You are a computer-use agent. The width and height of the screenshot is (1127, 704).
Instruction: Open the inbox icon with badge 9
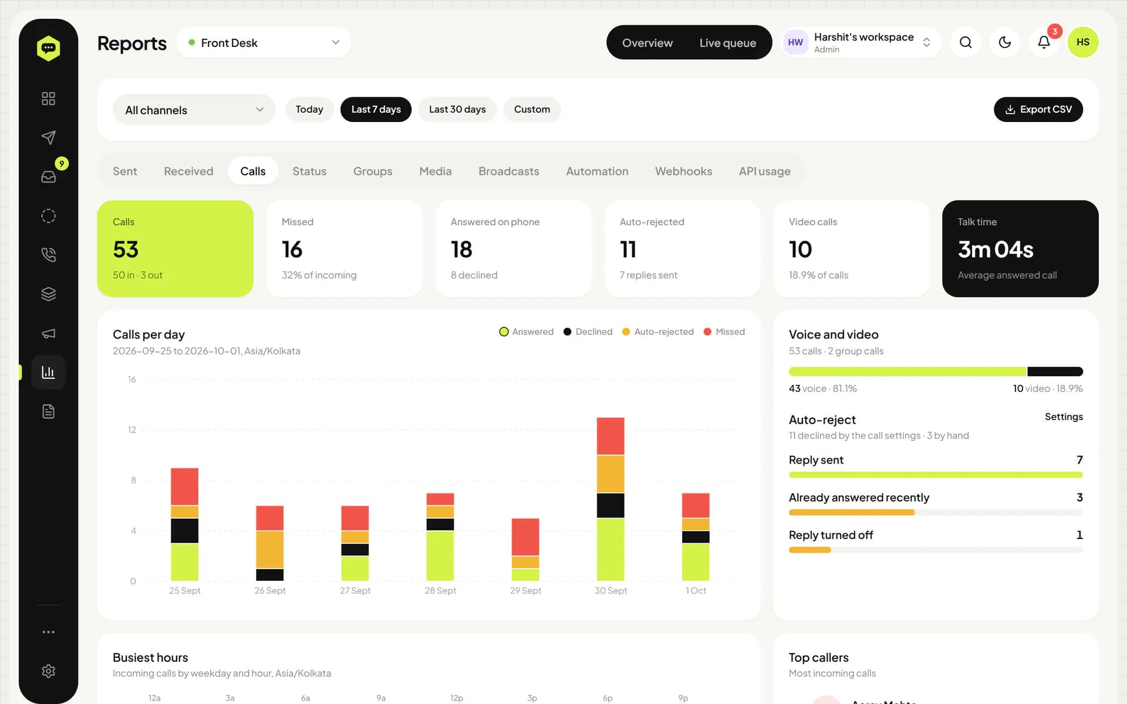click(48, 177)
